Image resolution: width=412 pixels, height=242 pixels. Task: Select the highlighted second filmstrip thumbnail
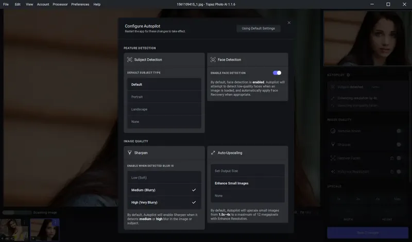45,230
